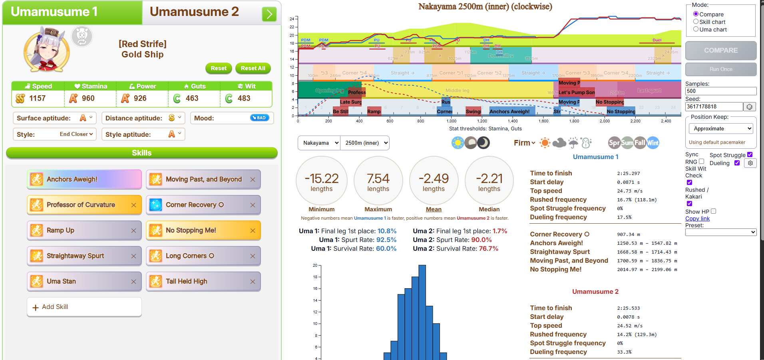Open the Preset dropdown

coord(721,232)
